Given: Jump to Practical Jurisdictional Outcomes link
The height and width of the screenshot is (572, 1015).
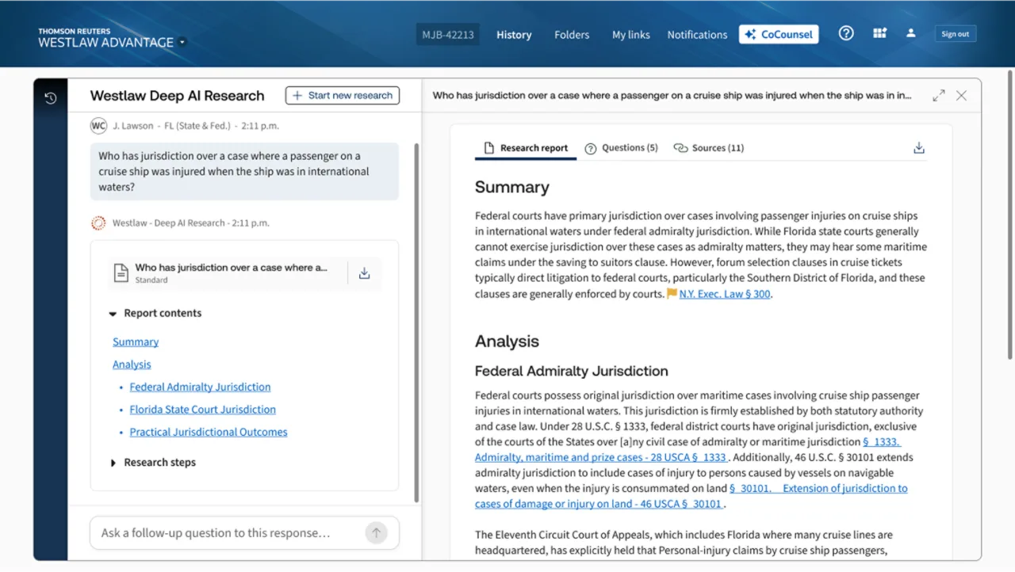Looking at the screenshot, I should 209,433.
